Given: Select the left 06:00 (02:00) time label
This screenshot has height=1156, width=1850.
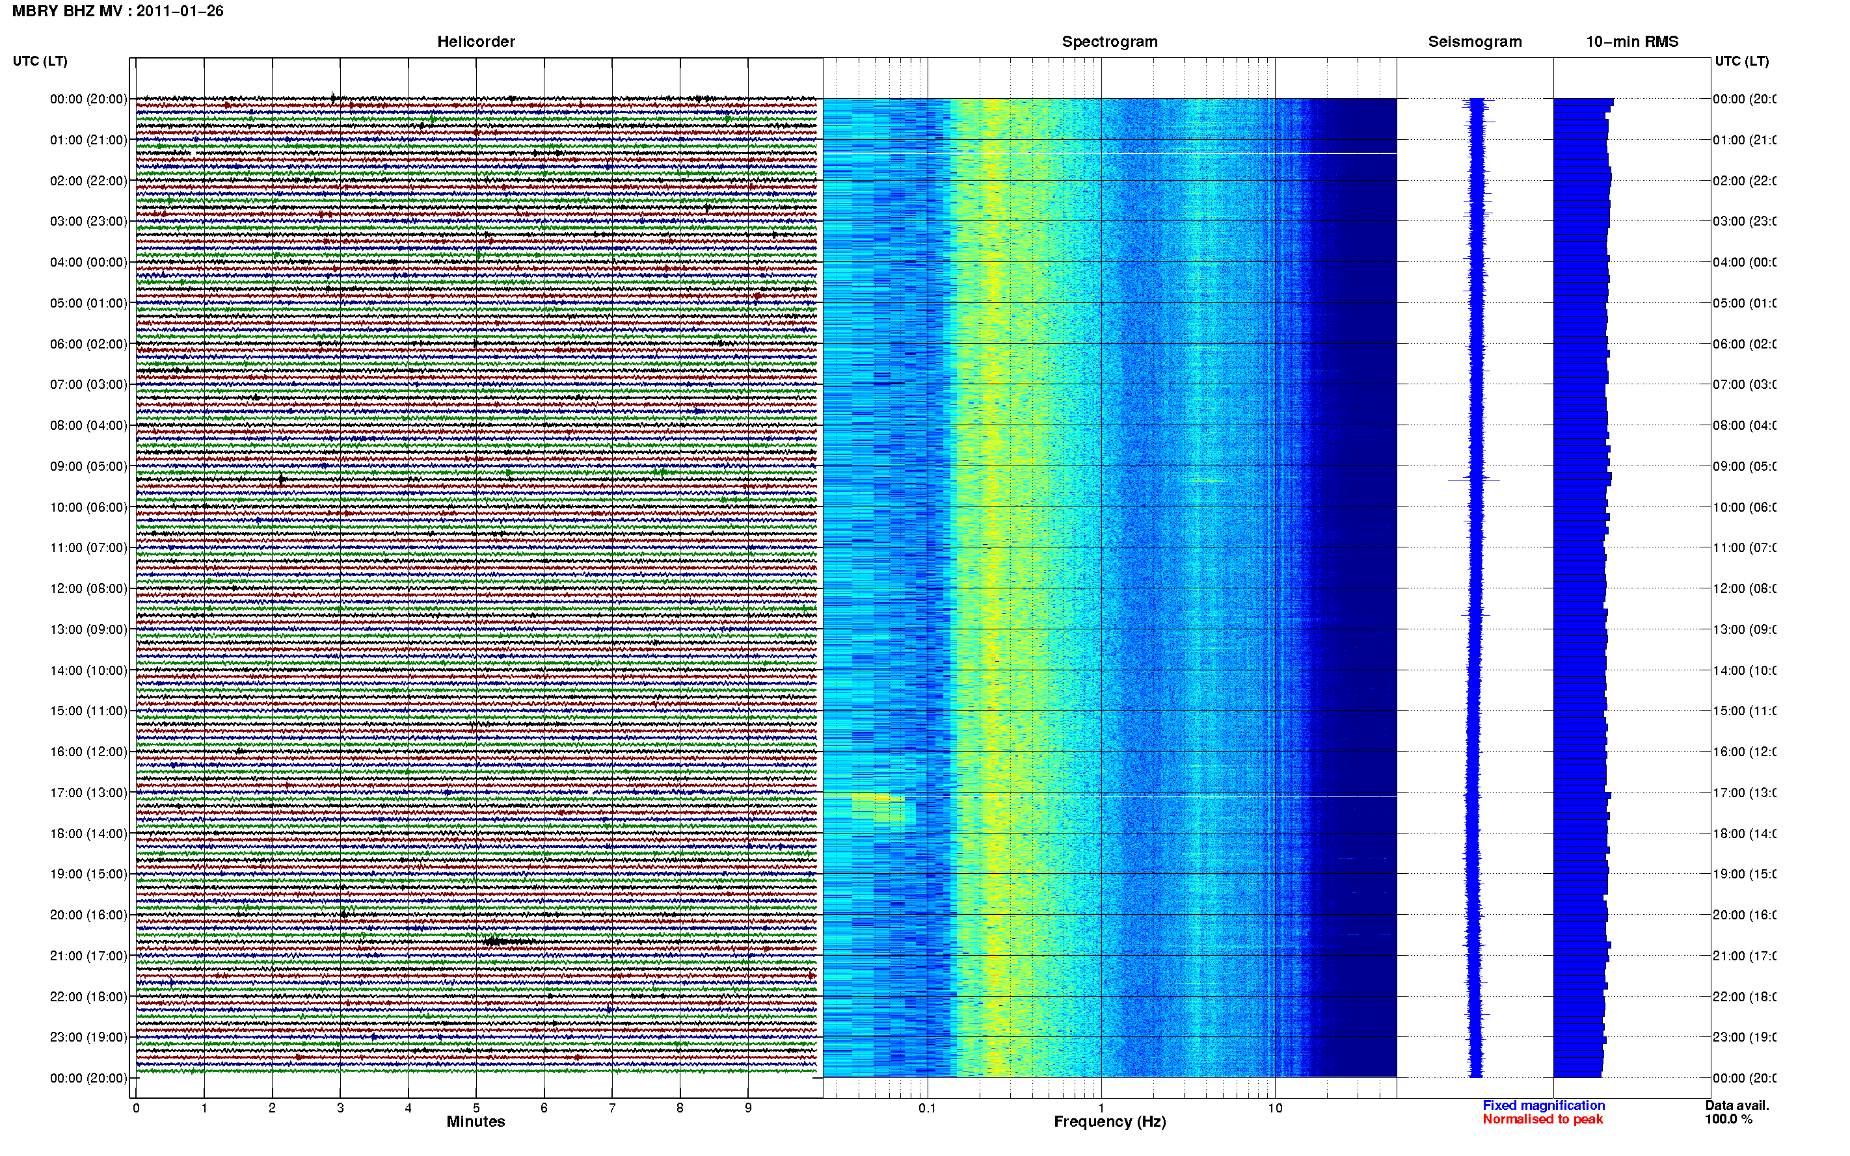Looking at the screenshot, I should tap(88, 344).
